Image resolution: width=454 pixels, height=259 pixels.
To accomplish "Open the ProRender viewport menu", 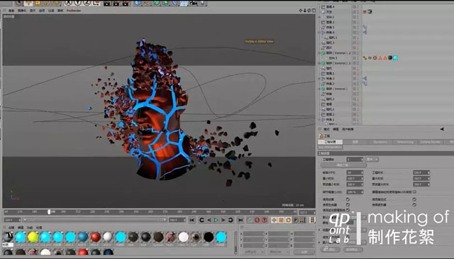I will 74,11.
